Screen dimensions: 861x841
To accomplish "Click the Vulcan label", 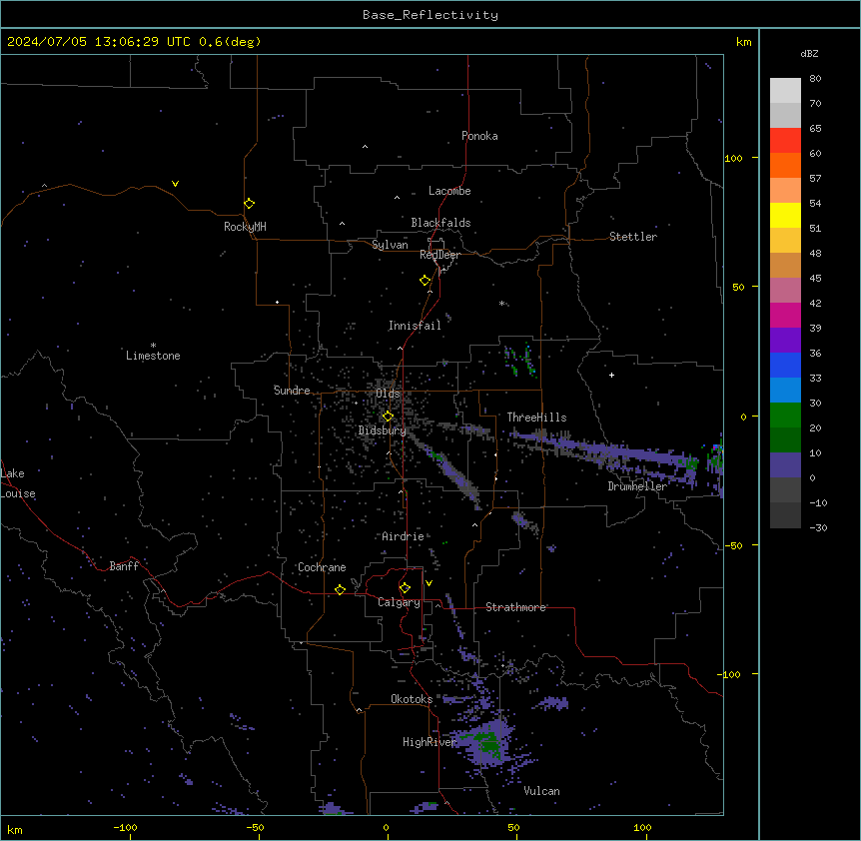I will [x=541, y=791].
